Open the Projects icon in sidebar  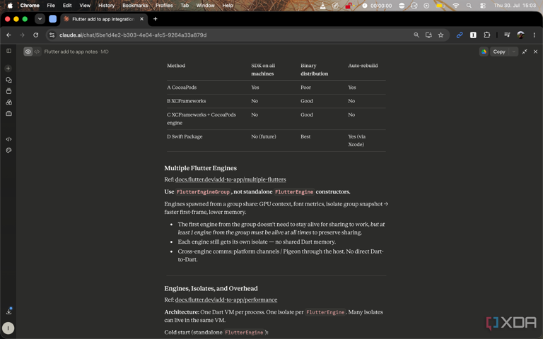click(x=8, y=91)
